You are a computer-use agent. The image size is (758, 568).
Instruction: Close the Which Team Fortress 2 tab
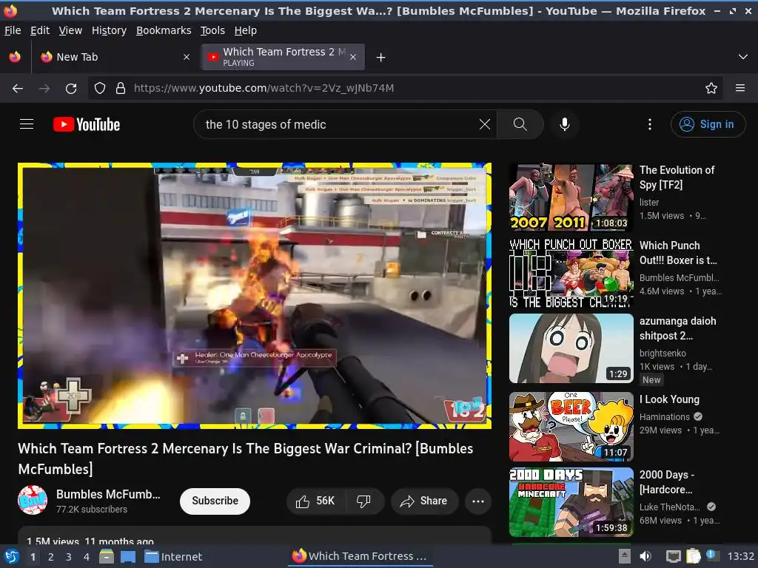tap(353, 57)
